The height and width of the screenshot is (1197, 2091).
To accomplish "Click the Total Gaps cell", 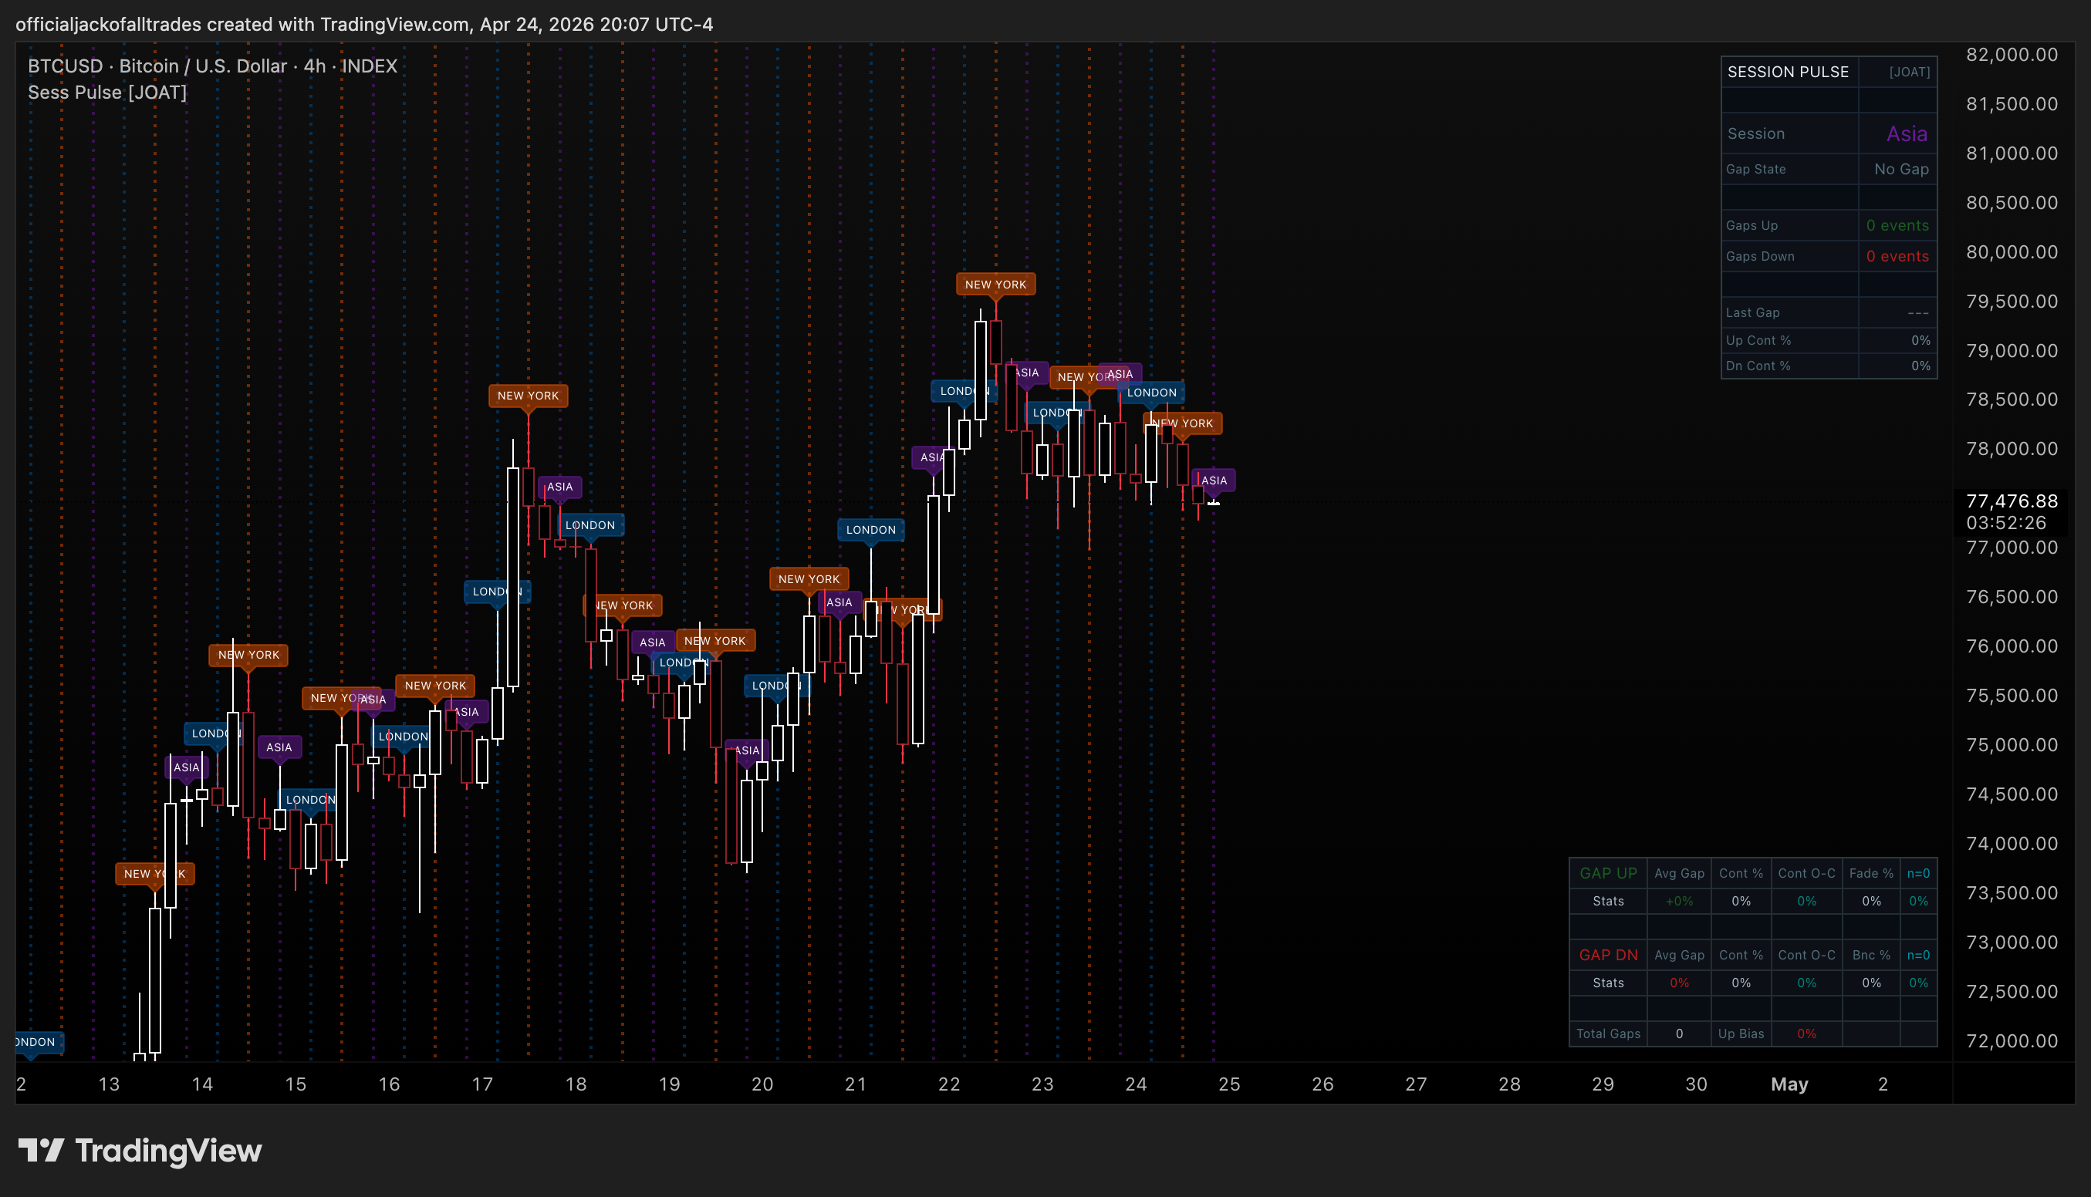I will click(x=1607, y=1033).
